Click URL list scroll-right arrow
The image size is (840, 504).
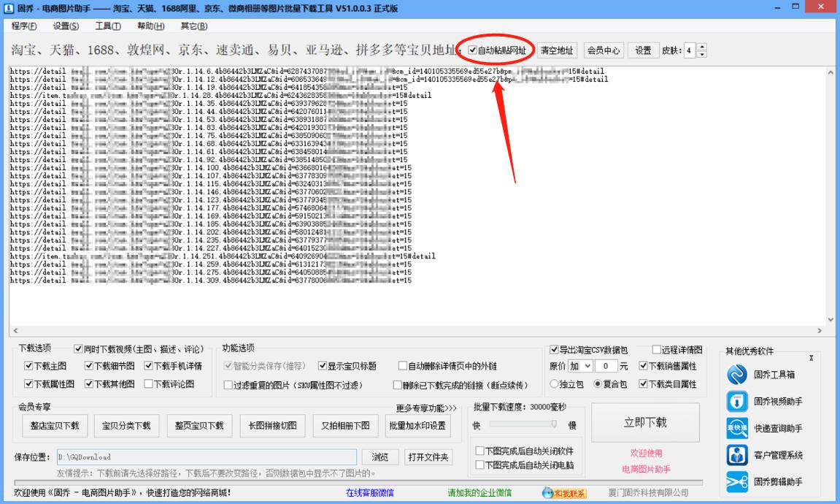820,331
